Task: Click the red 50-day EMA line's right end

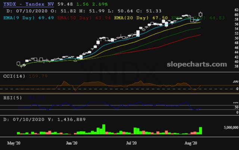Action: tap(200, 35)
